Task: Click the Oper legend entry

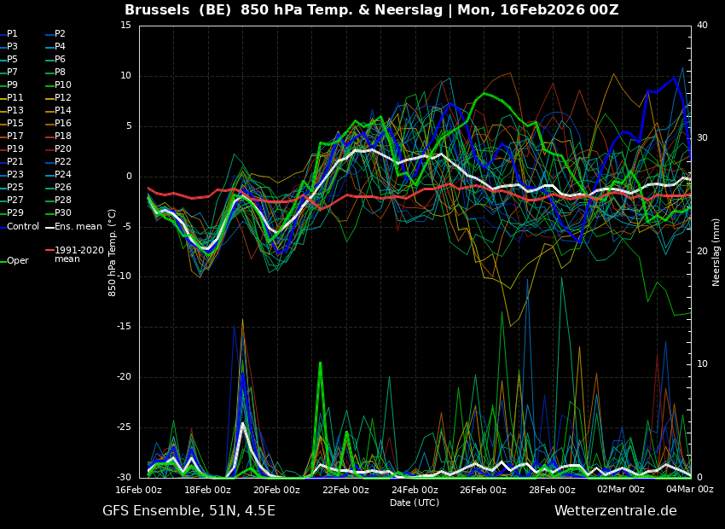Action: click(x=17, y=260)
